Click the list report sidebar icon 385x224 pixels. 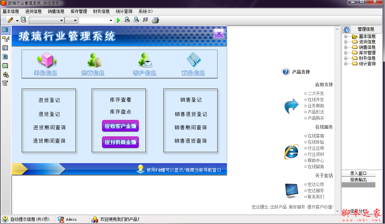(x=5, y=83)
